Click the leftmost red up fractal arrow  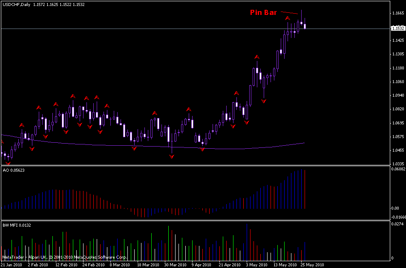tap(22, 125)
